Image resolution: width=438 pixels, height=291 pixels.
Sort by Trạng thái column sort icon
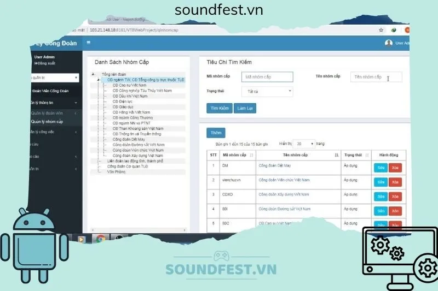point(366,155)
